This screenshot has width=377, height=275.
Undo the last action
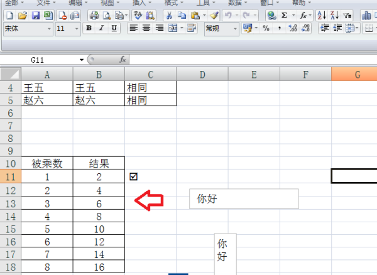coord(229,16)
